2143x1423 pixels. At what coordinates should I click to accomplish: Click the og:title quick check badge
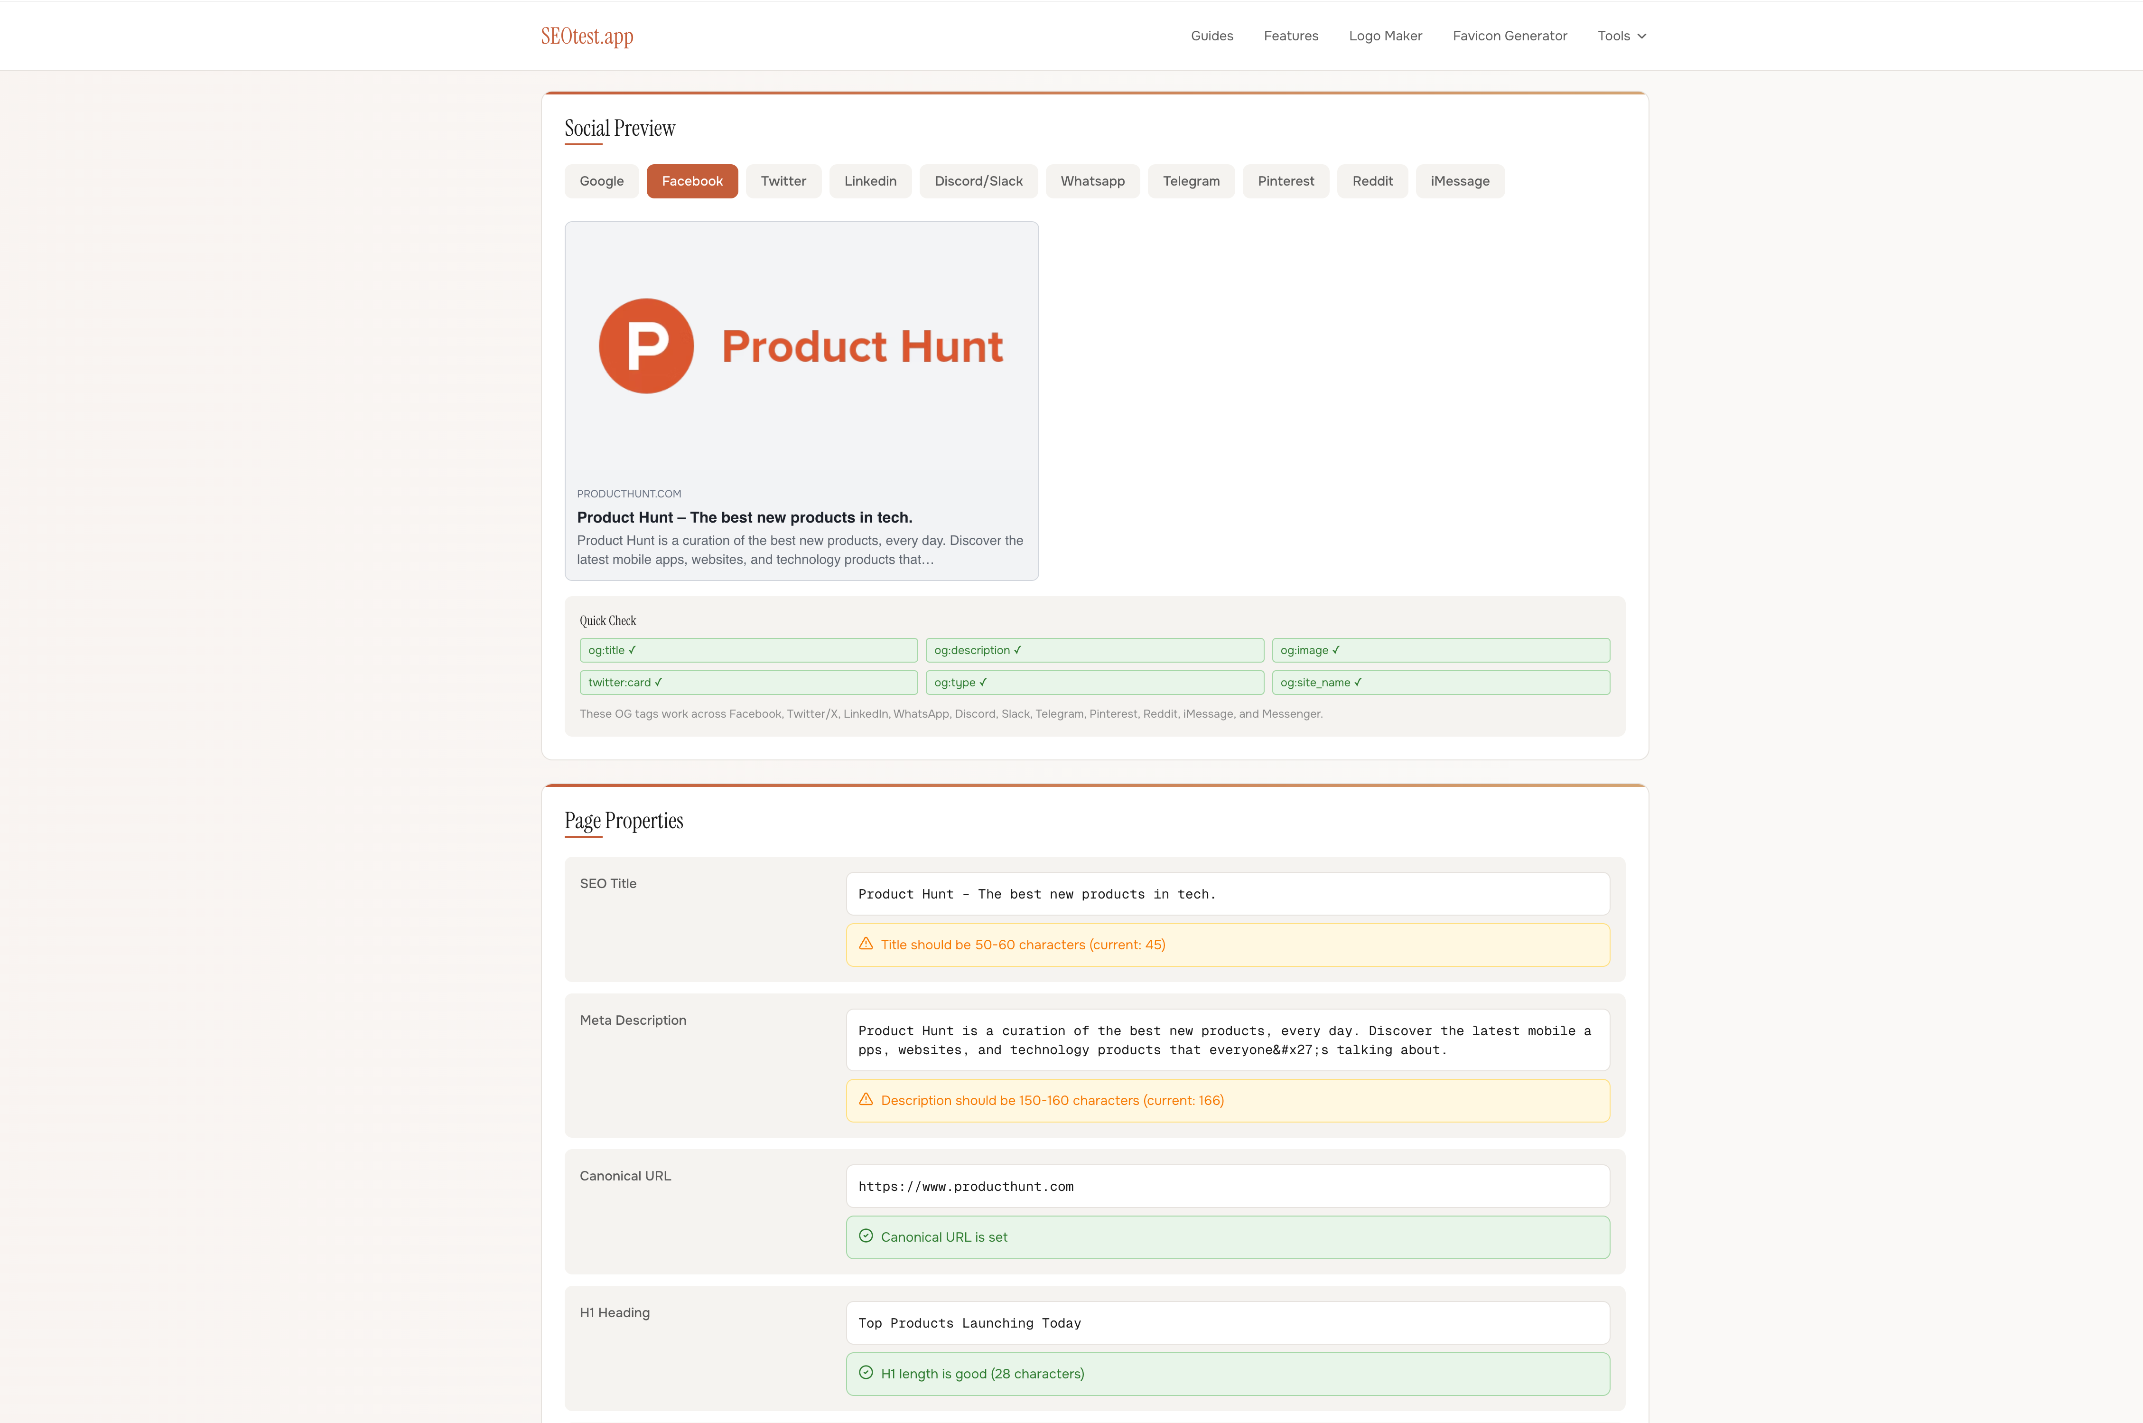pos(748,650)
